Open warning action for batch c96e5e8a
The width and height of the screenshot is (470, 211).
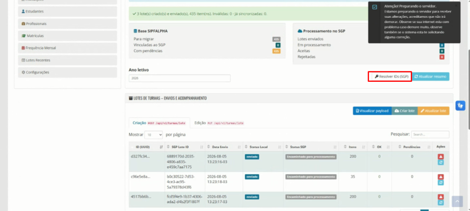click(x=441, y=177)
